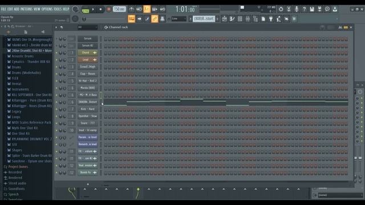Open the View menu
Screen dimensions: 365x205
coord(36,9)
